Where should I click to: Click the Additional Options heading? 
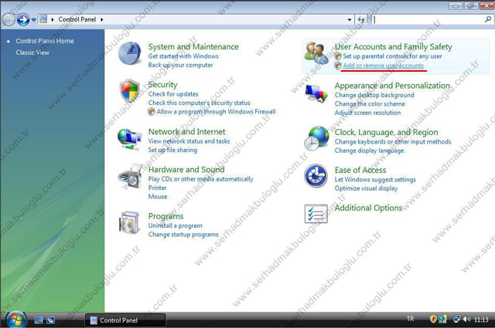point(368,208)
